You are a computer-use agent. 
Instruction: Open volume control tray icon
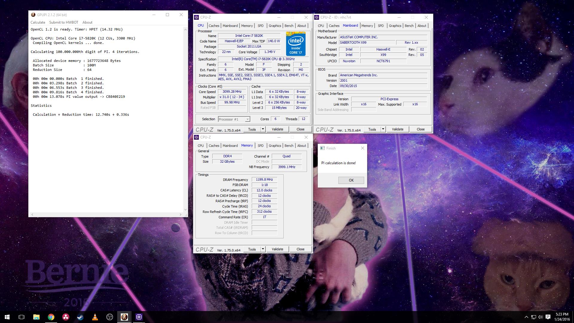click(x=541, y=317)
